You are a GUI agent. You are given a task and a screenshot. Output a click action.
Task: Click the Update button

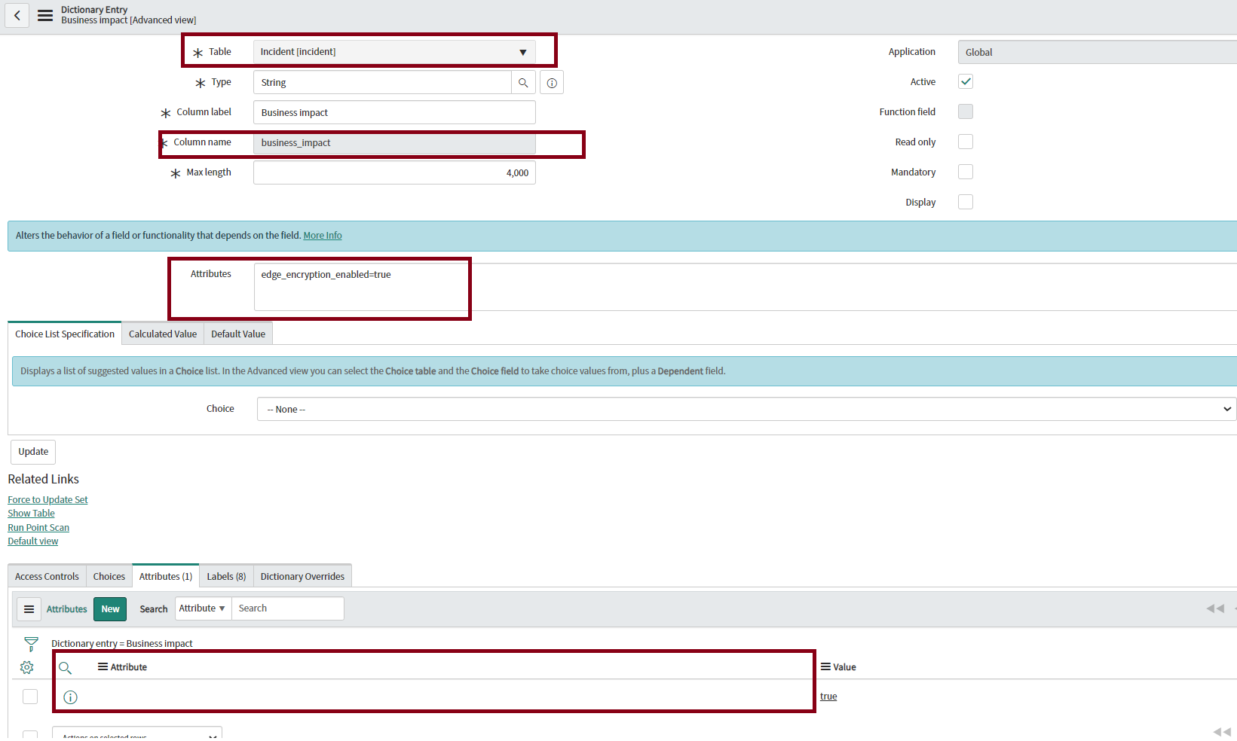(33, 452)
